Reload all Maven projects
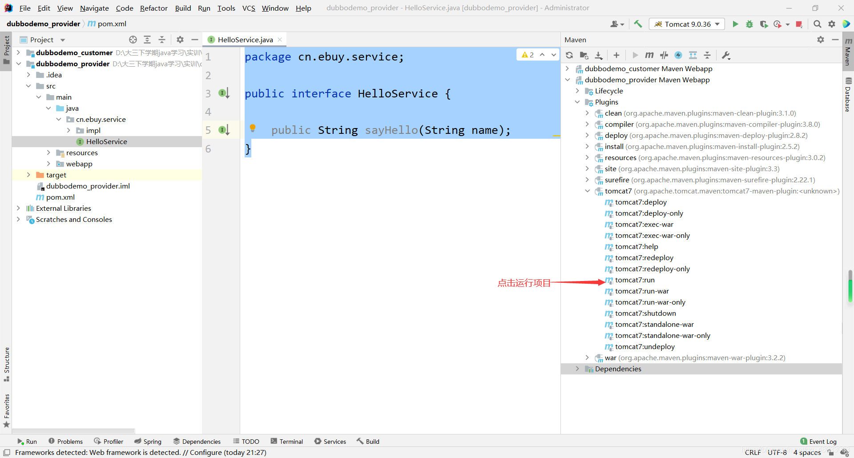854x458 pixels. point(569,55)
